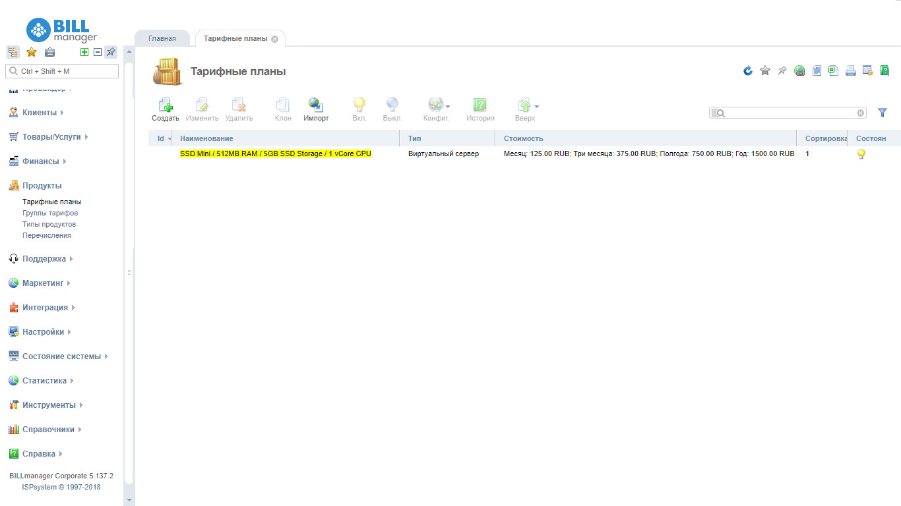The image size is (901, 506).
Task: Click the gray star favorites icon in header
Action: [x=765, y=70]
